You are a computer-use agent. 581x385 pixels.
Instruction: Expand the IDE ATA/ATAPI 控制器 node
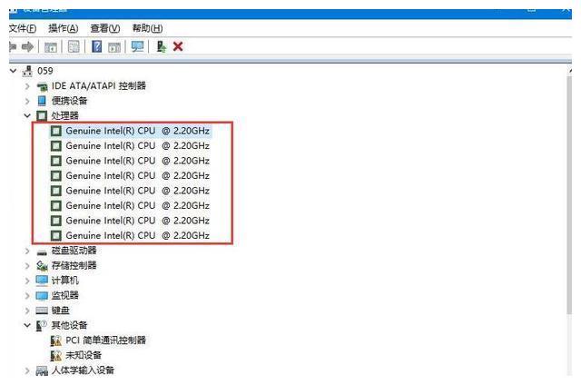(27, 86)
